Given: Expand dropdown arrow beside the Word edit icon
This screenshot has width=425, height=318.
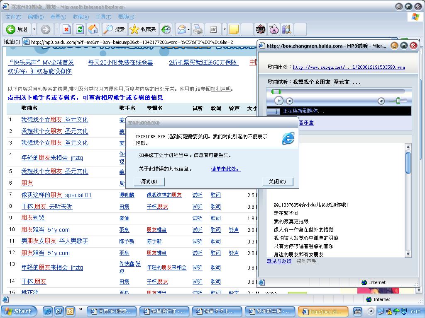Looking at the screenshot, I should click(225, 29).
